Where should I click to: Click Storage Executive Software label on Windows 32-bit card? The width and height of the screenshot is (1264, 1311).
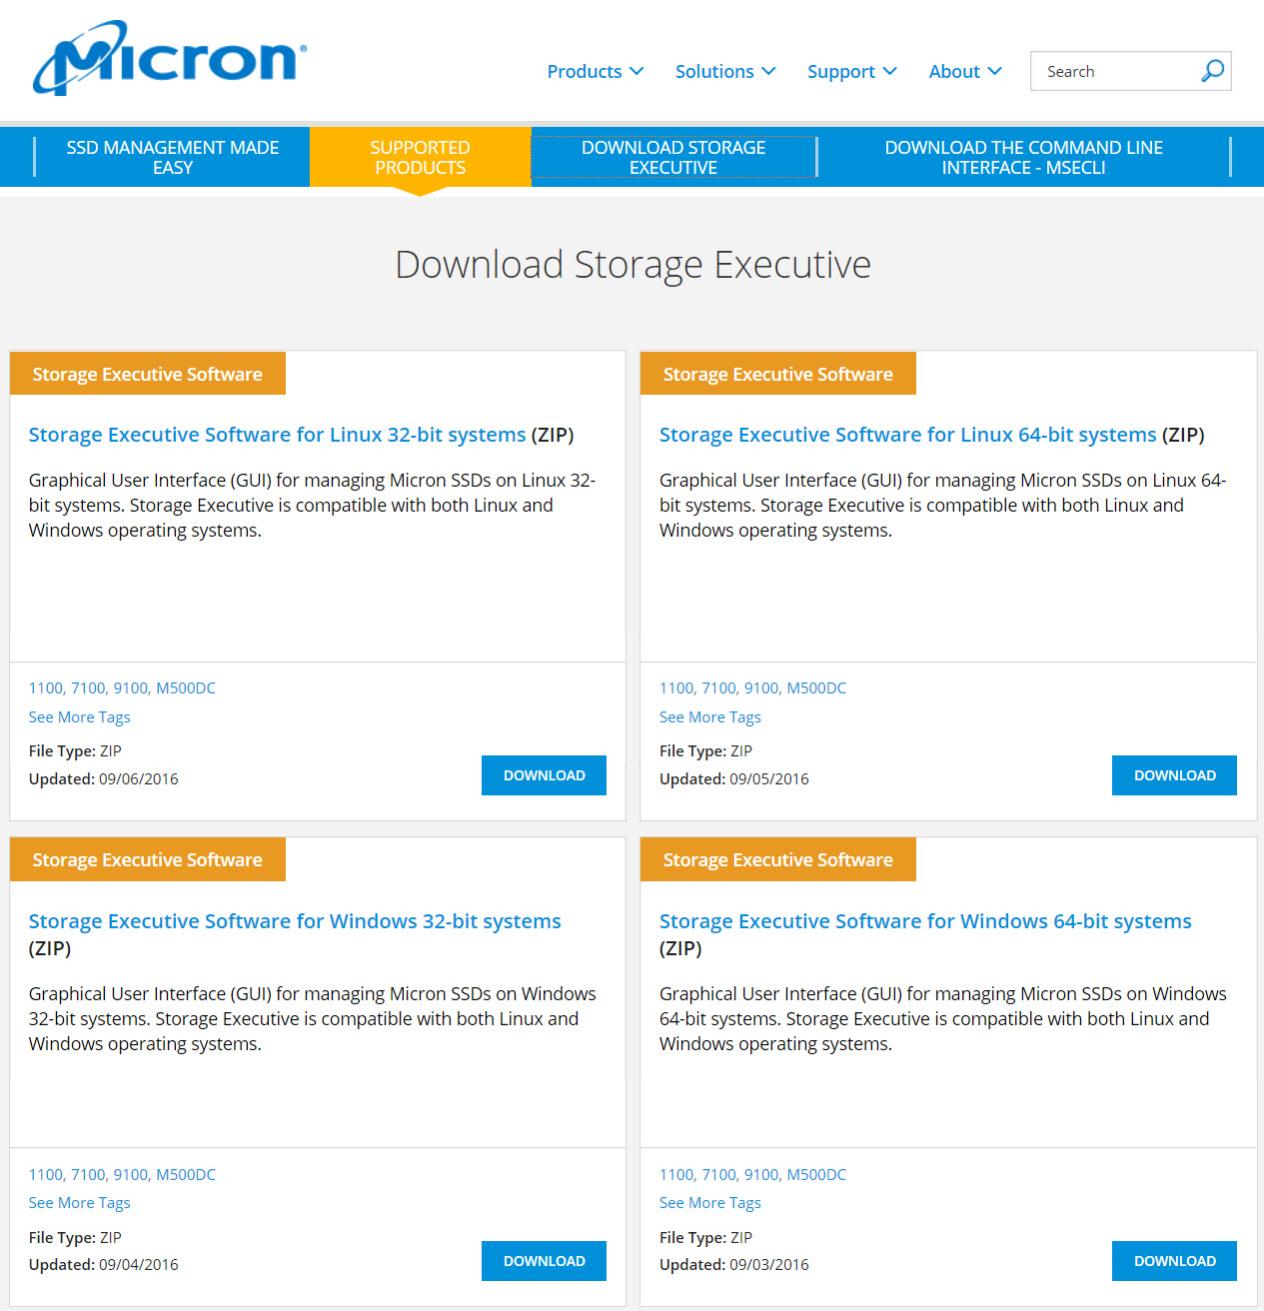pos(148,859)
